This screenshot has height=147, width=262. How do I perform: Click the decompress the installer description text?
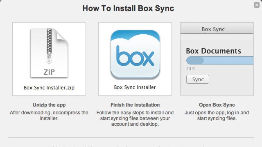[49, 116]
